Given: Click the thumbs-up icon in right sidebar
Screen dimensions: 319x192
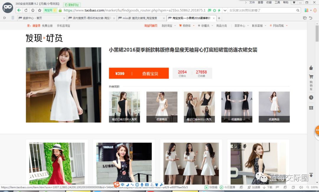Looking at the screenshot, I should tap(311, 68).
